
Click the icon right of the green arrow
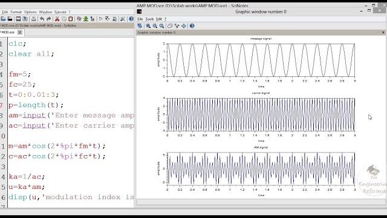tap(93, 19)
